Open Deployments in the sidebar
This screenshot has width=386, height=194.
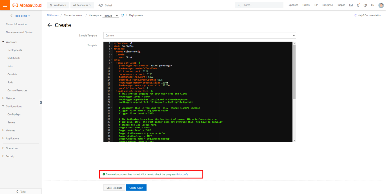point(15,50)
